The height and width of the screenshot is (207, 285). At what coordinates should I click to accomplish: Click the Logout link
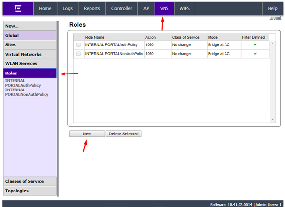pyautogui.click(x=275, y=18)
